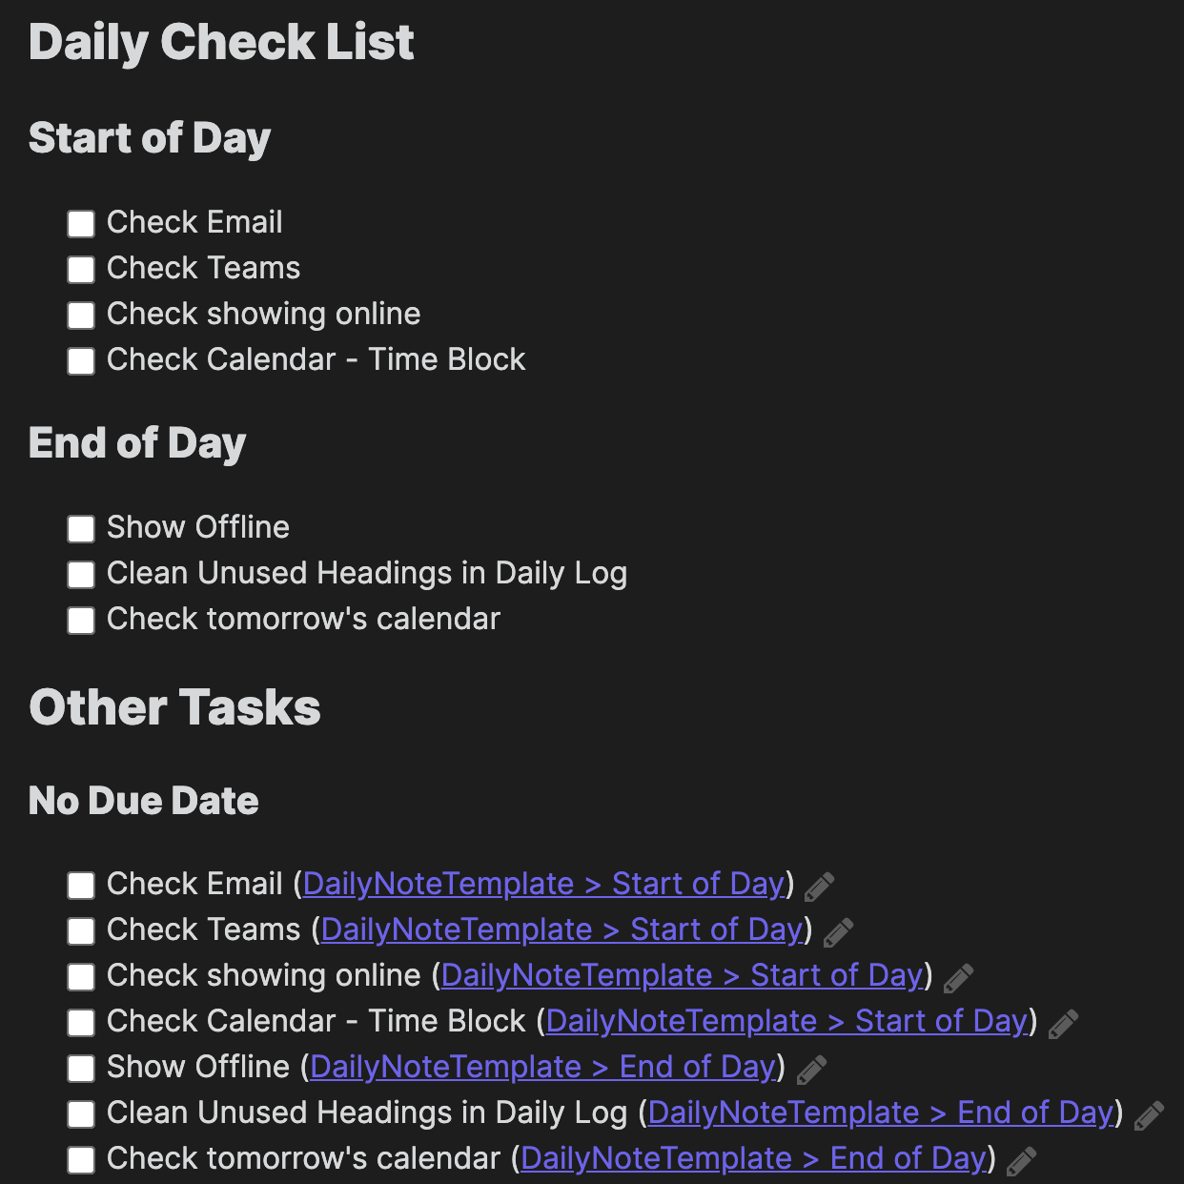Click the Daily Check List heading
1184x1184 pixels.
click(222, 42)
